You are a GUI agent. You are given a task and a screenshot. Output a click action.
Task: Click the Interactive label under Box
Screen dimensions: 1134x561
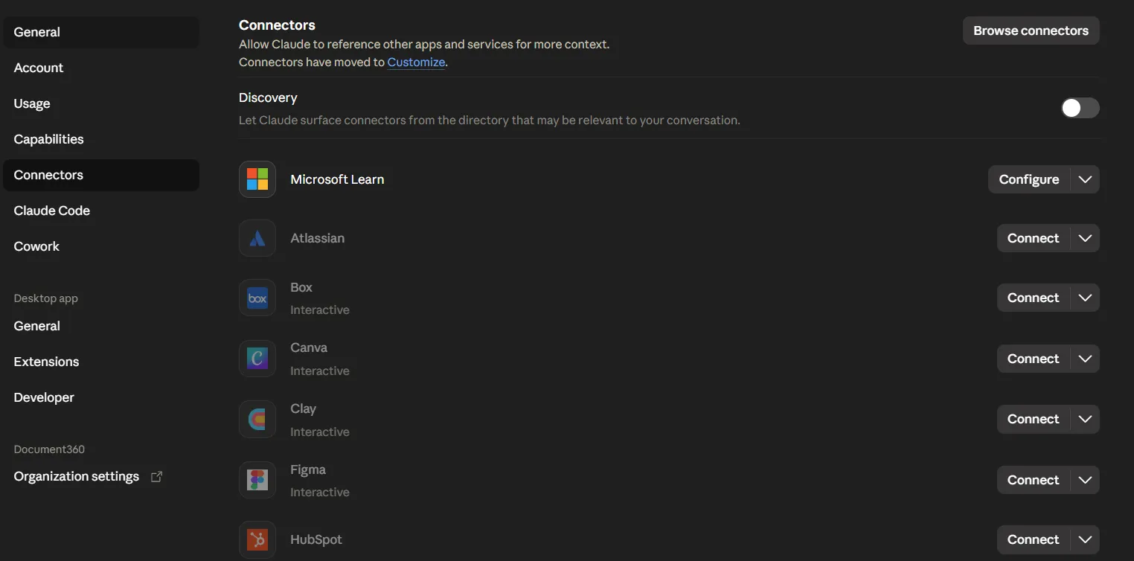(x=320, y=310)
